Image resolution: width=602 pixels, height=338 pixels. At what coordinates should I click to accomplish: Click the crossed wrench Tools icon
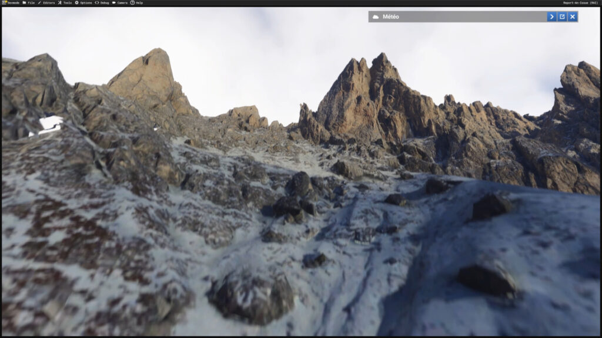pos(60,3)
